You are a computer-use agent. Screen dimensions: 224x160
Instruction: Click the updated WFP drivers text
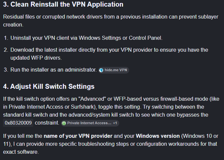(36, 58)
